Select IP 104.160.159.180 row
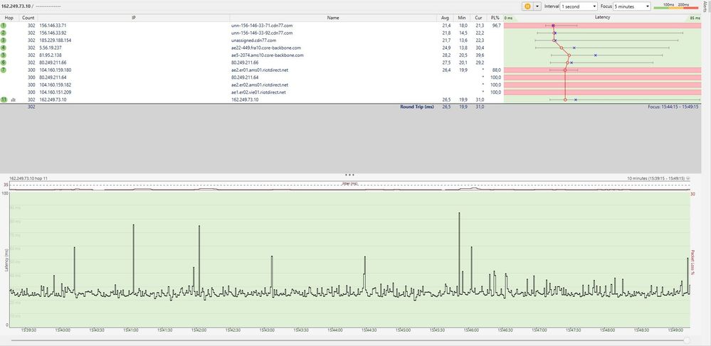711x346 pixels. (56, 70)
